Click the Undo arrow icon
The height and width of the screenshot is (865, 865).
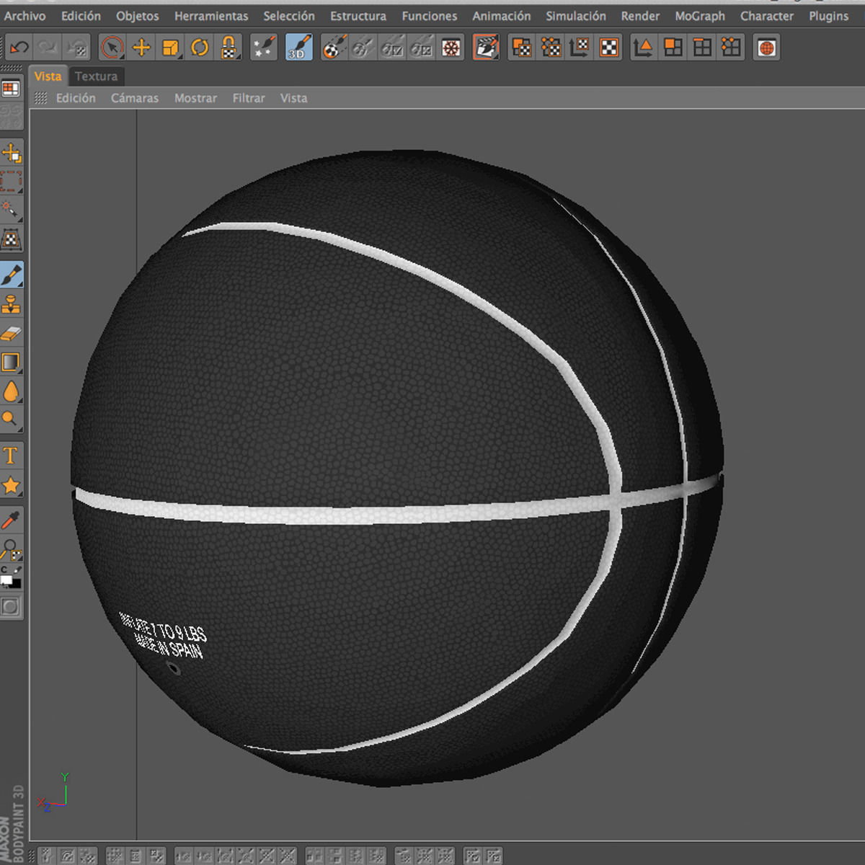19,48
